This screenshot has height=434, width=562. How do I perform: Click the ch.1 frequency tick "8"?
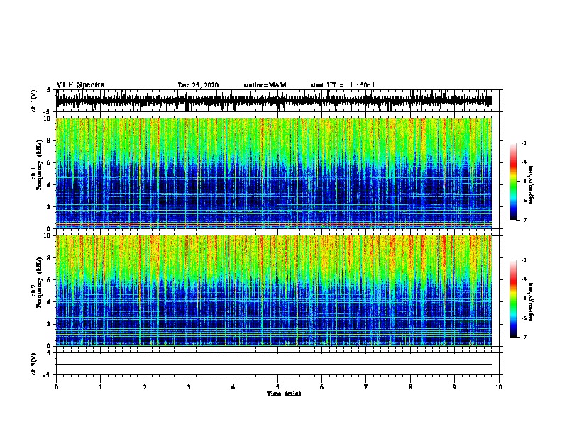(50, 140)
